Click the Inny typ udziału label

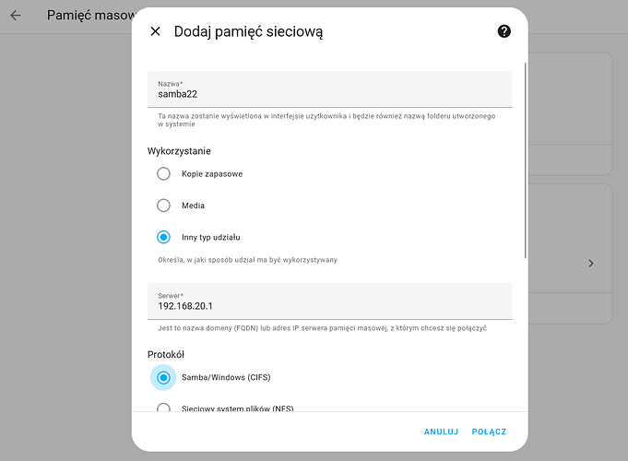click(211, 238)
